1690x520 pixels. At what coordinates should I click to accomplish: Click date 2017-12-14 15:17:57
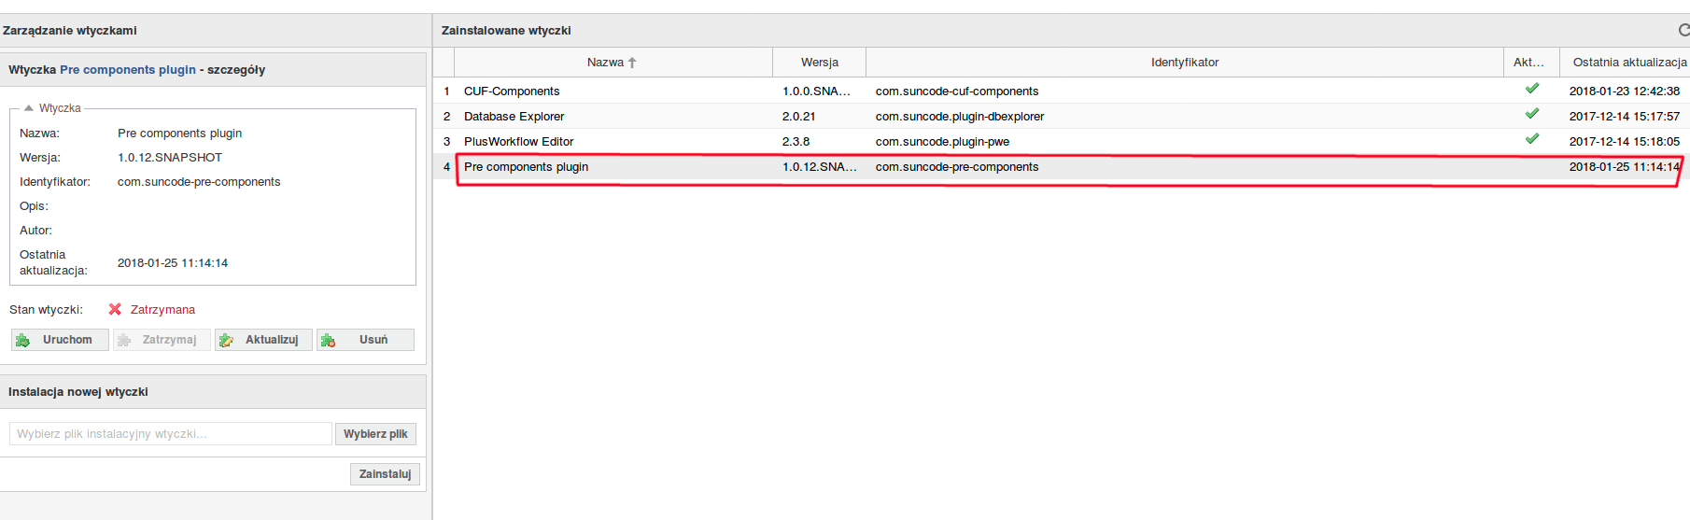click(x=1625, y=117)
